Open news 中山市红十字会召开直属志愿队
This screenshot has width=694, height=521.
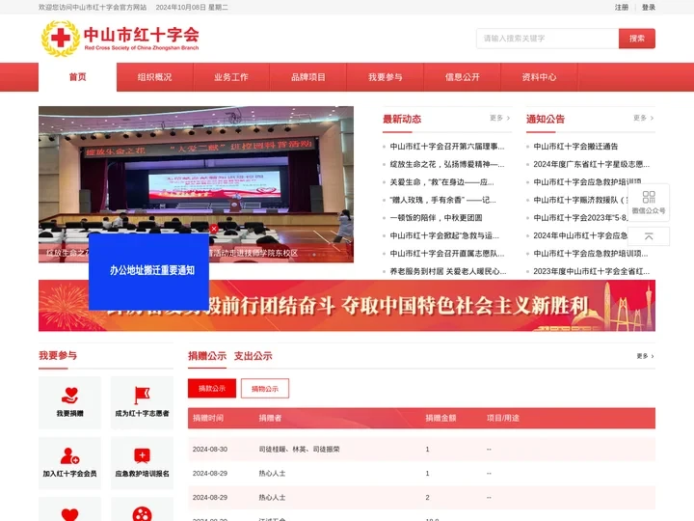[x=446, y=254]
